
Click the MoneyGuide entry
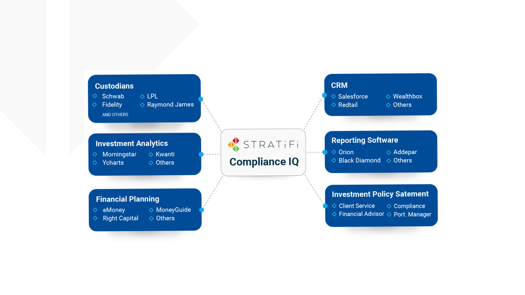[x=173, y=210]
